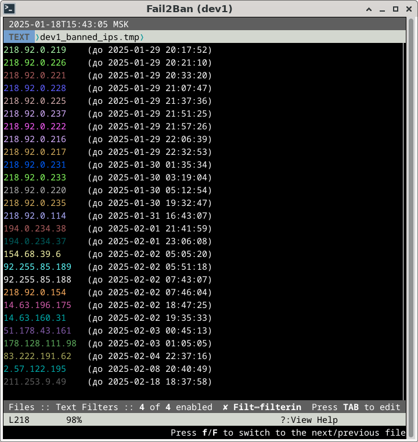Select IP address 218.92.0.237

pyautogui.click(x=35, y=114)
